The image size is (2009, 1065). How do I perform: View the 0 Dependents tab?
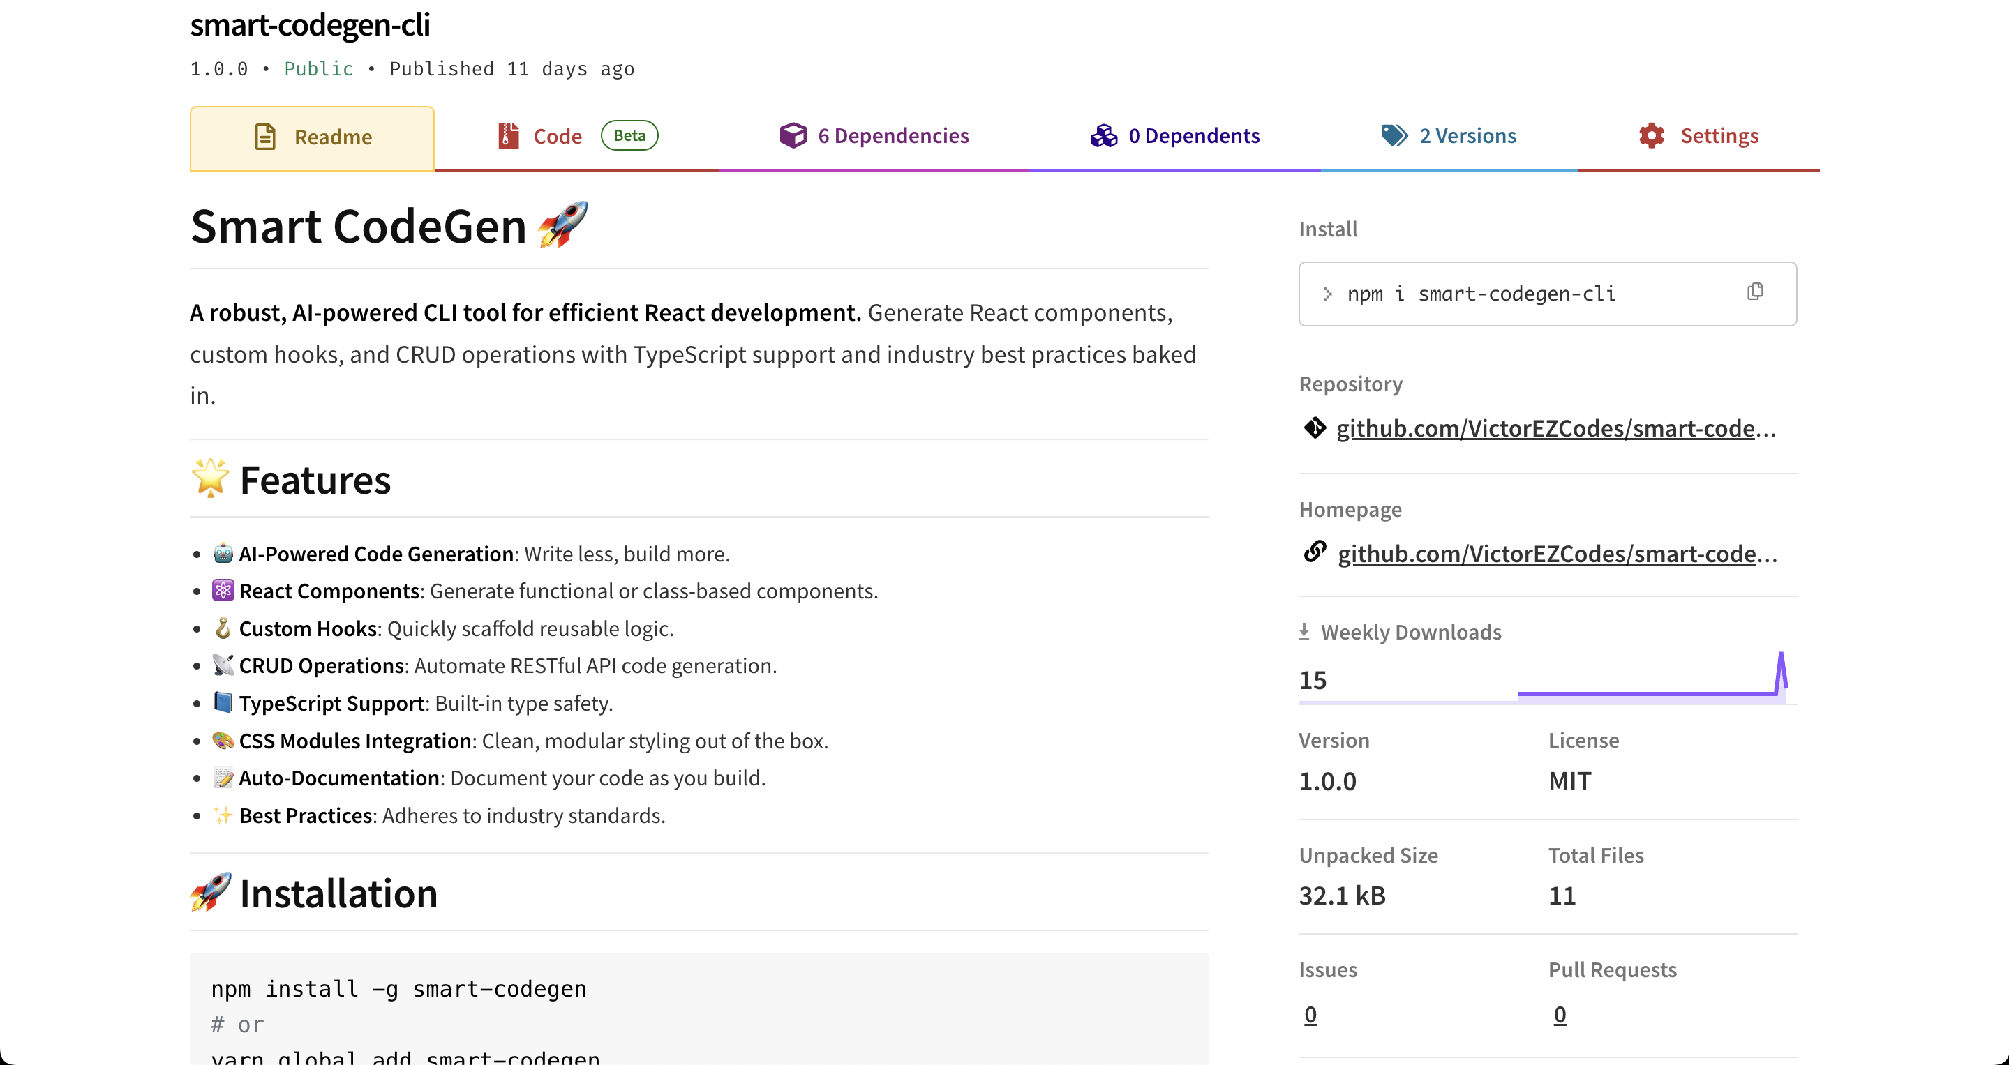(1194, 135)
